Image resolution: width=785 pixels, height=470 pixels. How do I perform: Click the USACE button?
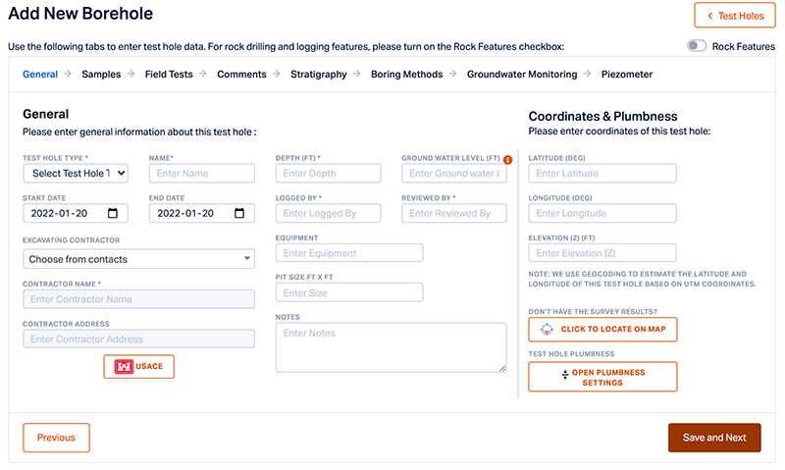(139, 366)
